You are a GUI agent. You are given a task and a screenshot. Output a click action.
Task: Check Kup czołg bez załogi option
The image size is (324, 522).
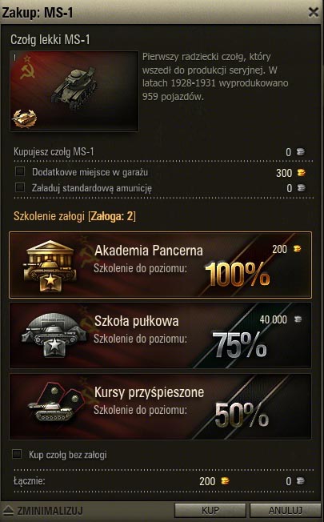pyautogui.click(x=17, y=454)
